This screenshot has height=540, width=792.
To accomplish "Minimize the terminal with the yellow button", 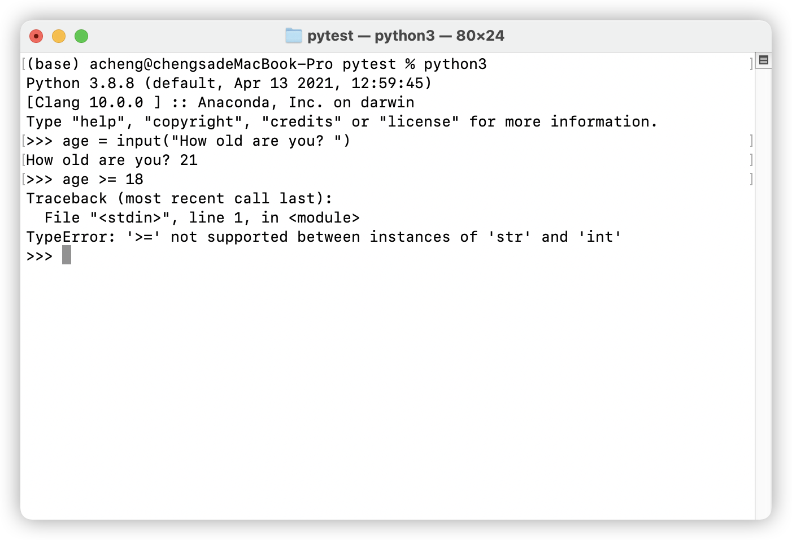I will (x=59, y=36).
